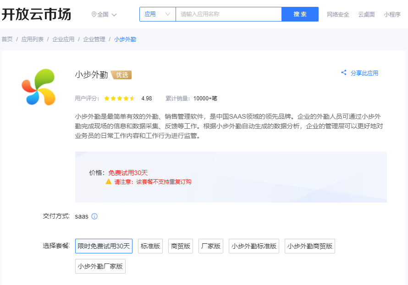Go to 应用列表 in the breadcrumb
The height and width of the screenshot is (285, 408).
click(33, 39)
